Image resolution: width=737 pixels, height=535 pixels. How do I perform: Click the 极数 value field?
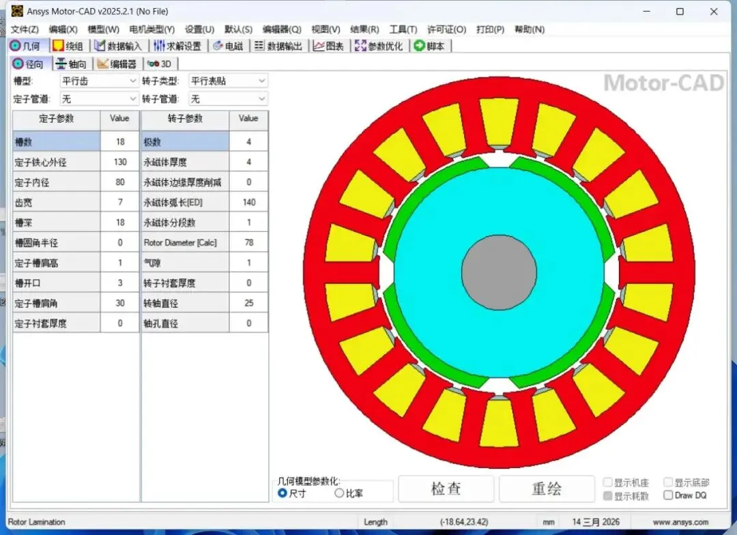coord(248,141)
